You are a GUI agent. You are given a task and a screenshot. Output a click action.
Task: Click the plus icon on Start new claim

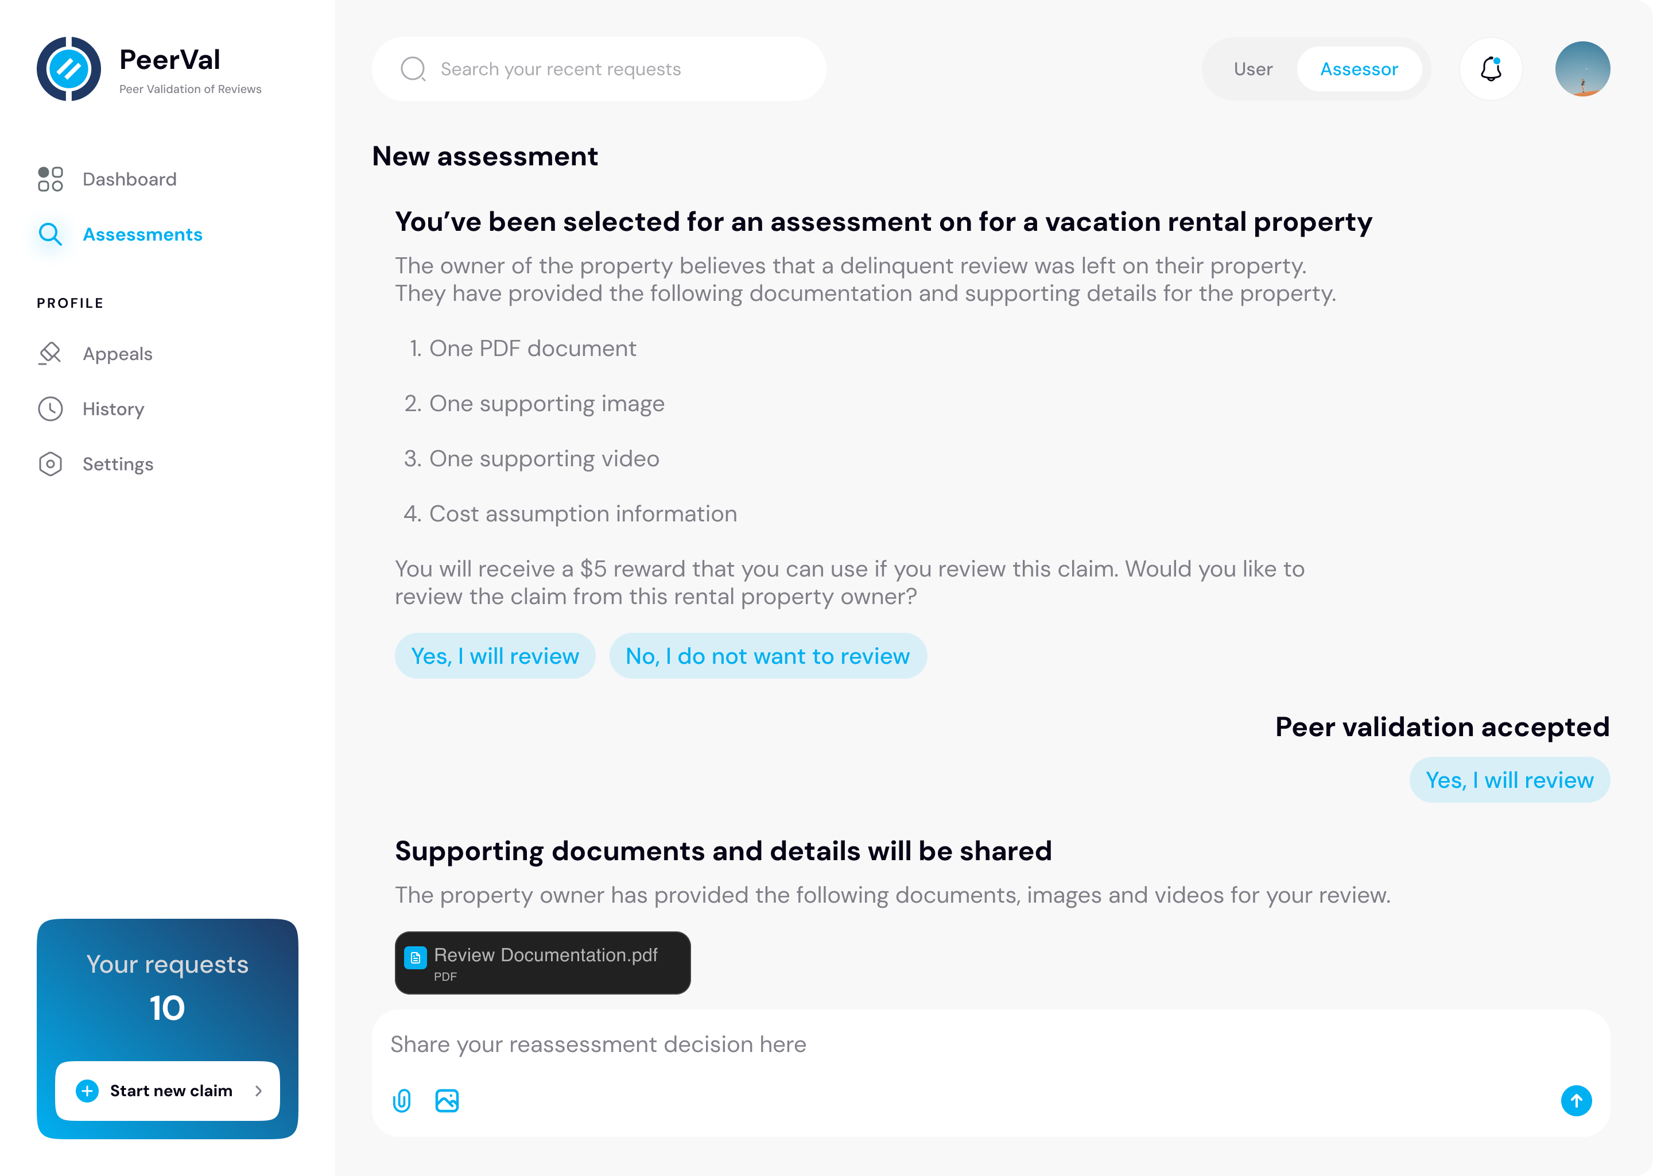[x=87, y=1090]
